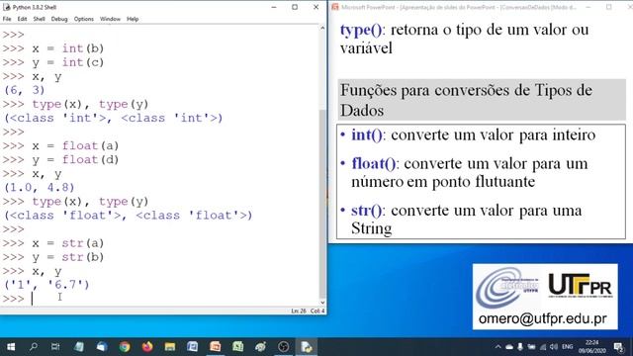
Task: Open OneDrive cloud tray icon
Action: click(x=509, y=347)
